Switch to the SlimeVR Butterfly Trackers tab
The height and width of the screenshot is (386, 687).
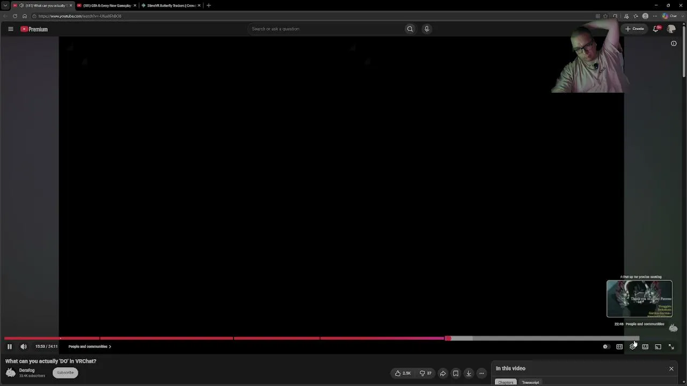click(x=171, y=5)
